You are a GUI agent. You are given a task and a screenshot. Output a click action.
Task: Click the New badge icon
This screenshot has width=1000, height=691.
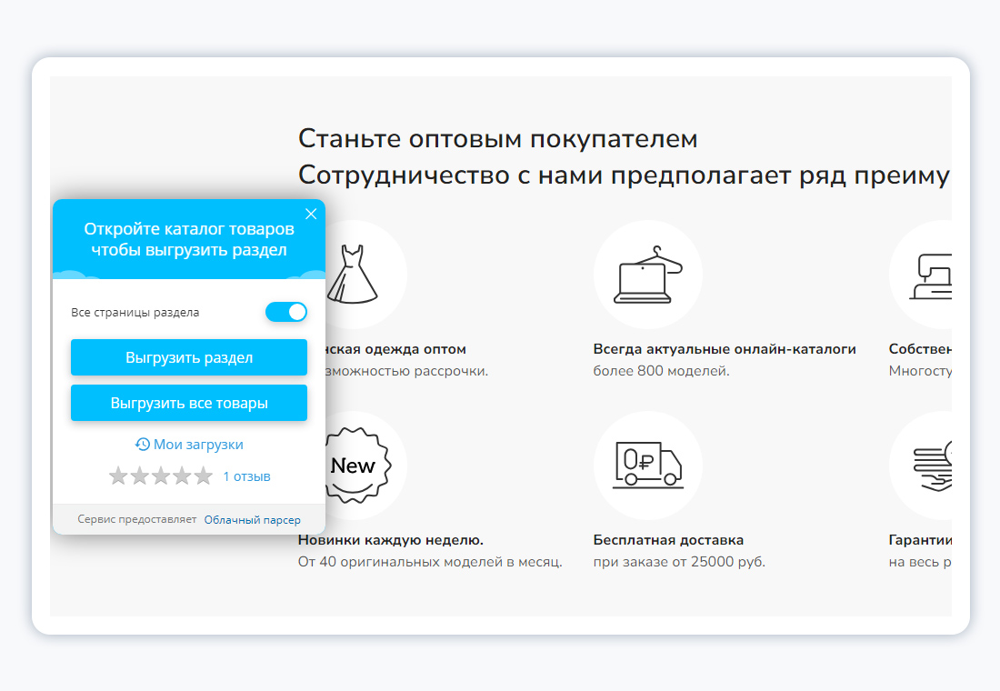click(355, 465)
